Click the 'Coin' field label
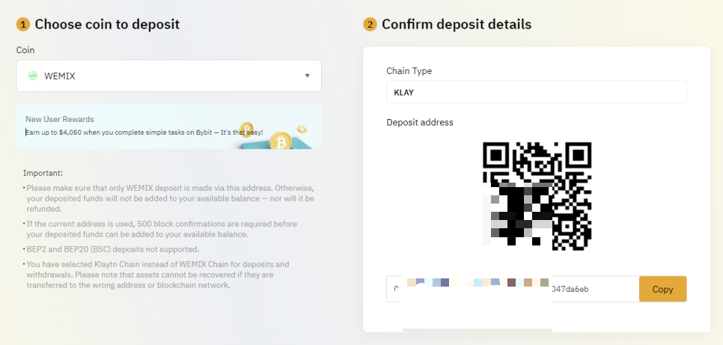 click(x=25, y=50)
